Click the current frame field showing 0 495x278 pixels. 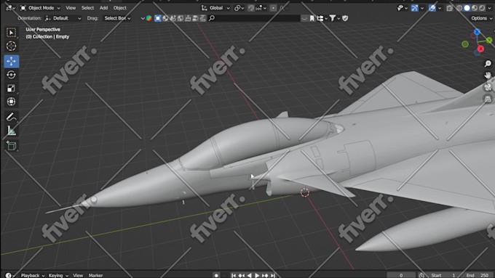click(x=401, y=276)
